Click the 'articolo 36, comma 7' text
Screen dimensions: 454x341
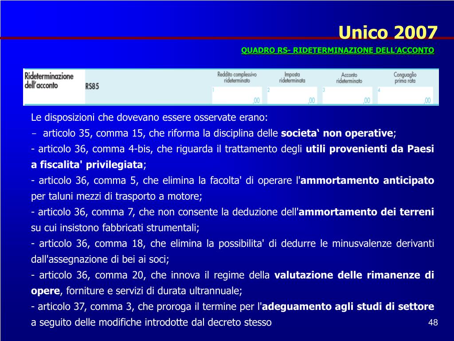[x=86, y=212]
